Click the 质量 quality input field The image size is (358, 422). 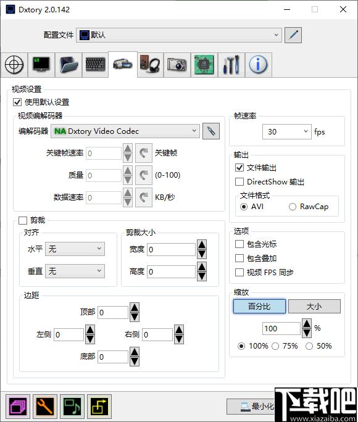click(104, 175)
